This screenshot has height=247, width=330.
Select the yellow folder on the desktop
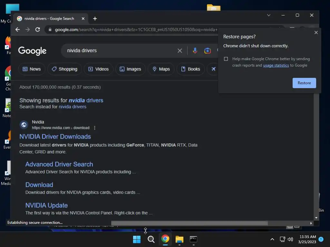[x=214, y=8]
